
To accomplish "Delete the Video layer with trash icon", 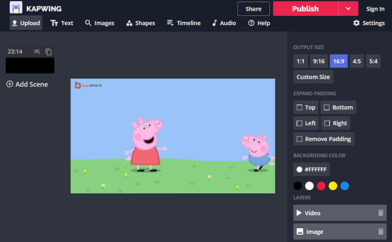I will click(x=380, y=213).
